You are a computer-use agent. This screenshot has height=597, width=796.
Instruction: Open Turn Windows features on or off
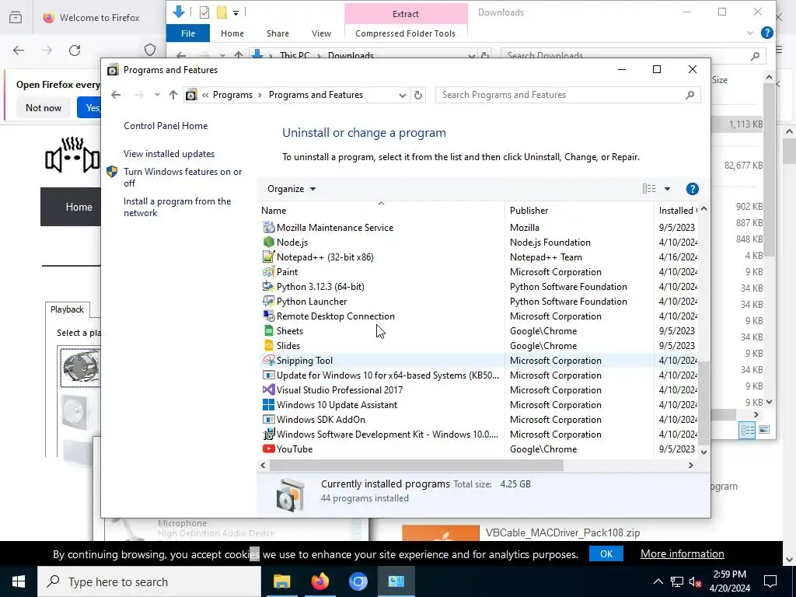183,177
